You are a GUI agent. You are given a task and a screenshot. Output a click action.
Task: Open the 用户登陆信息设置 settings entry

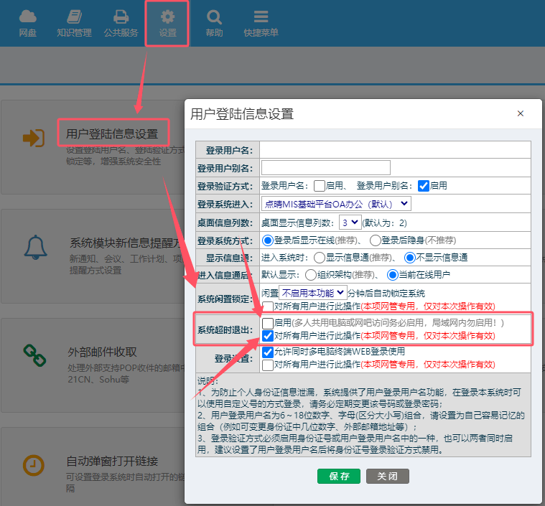pyautogui.click(x=111, y=133)
